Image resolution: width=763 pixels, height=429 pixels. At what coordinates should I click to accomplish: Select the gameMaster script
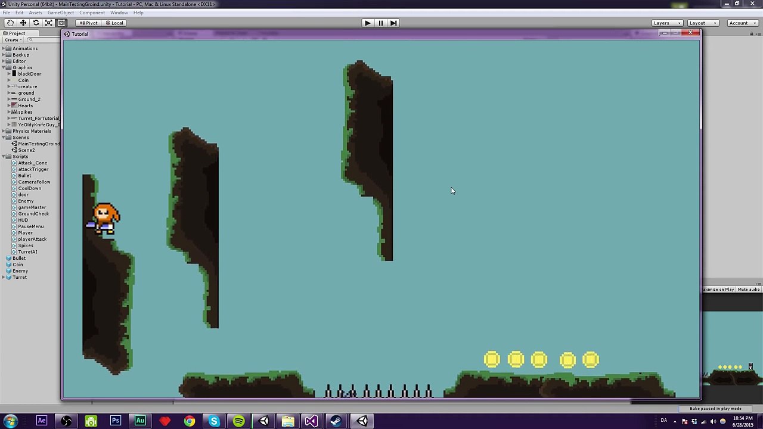(x=29, y=207)
